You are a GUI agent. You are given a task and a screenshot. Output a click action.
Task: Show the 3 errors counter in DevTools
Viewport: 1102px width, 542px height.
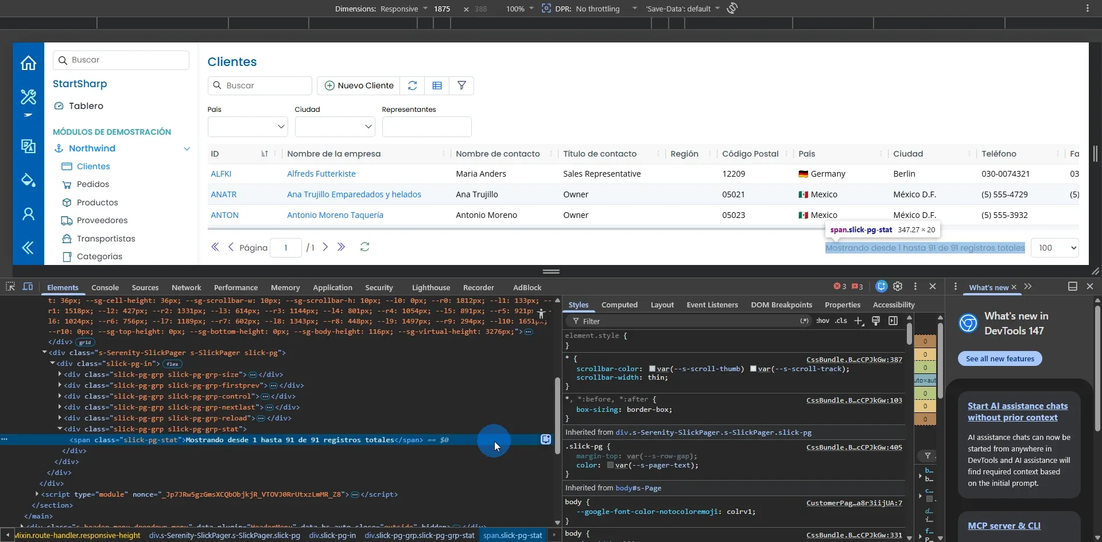tap(840, 286)
